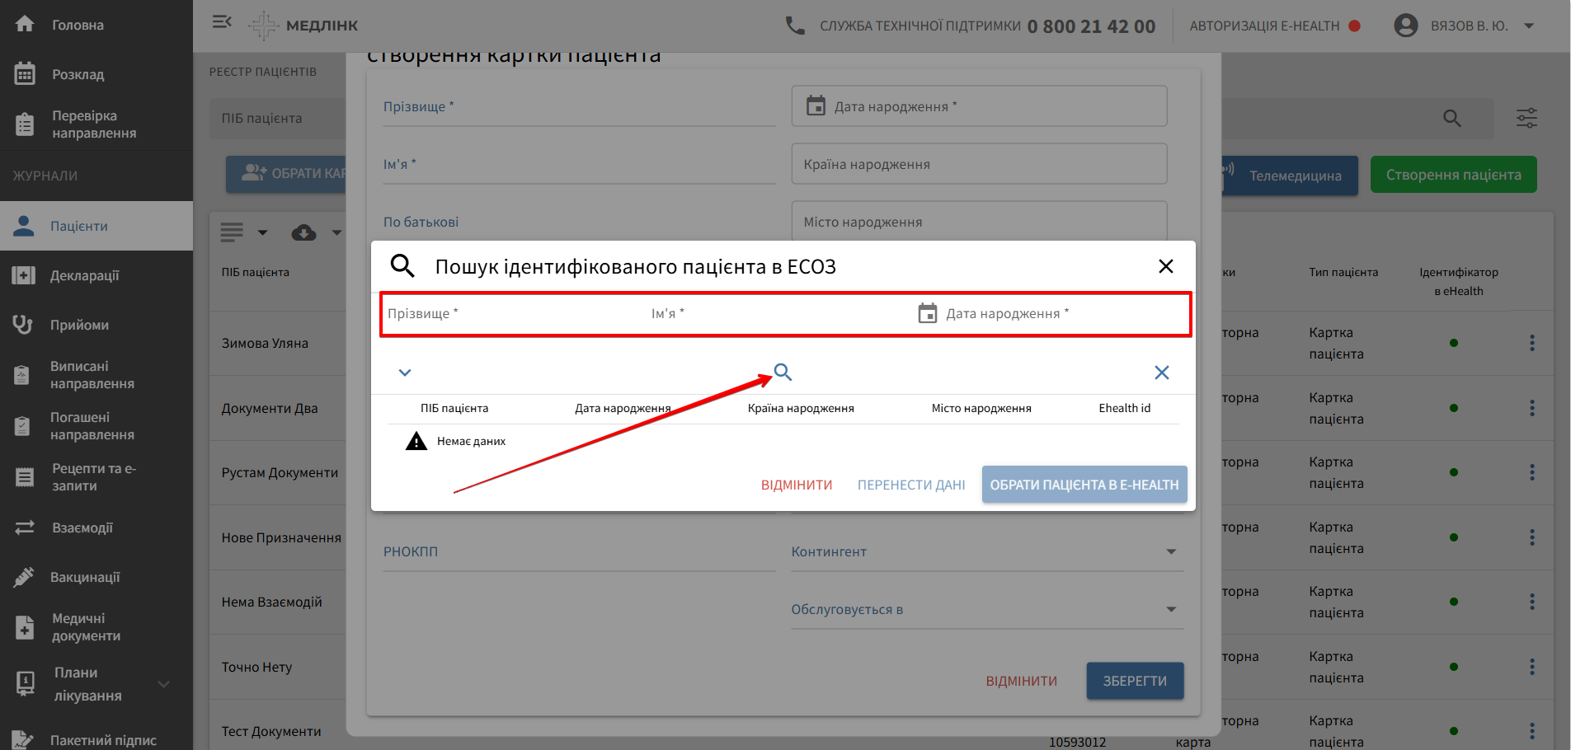1571x750 pixels.
Task: Open the Взаємодії section
Action: point(83,527)
